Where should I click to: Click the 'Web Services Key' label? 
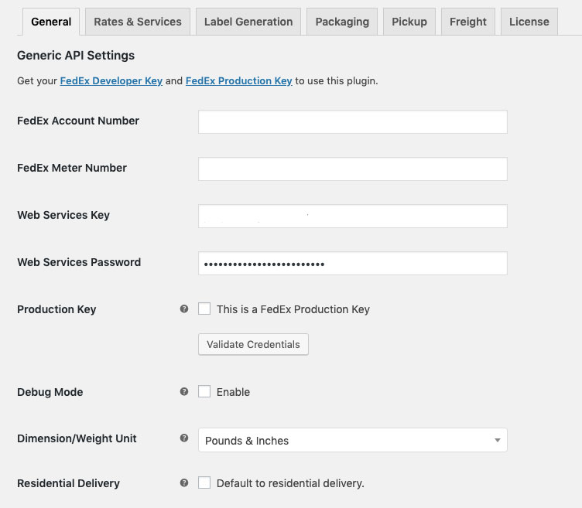click(x=63, y=215)
